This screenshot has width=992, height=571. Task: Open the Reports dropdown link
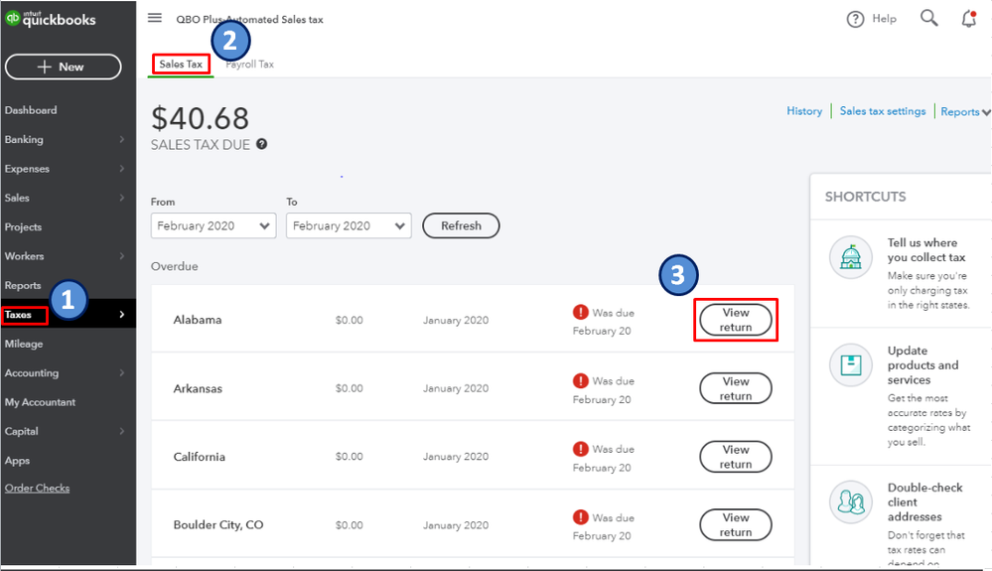(965, 112)
